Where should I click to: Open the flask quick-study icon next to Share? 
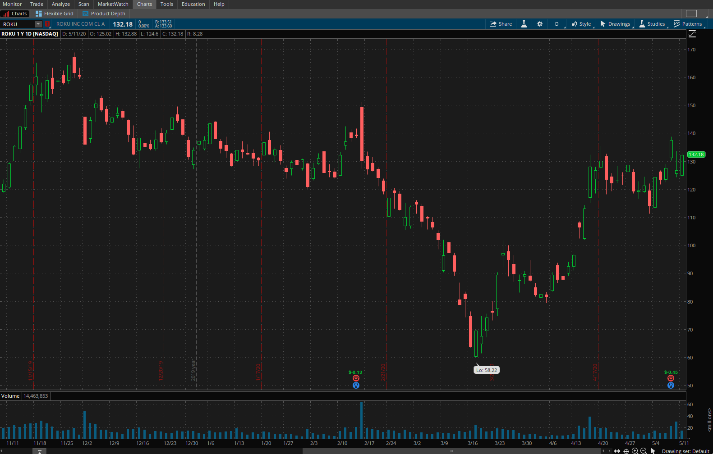(x=524, y=24)
